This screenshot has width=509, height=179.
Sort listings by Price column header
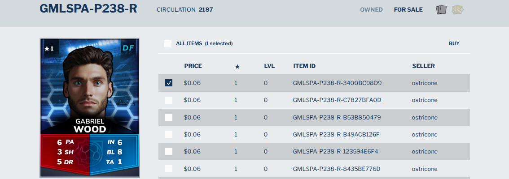193,66
